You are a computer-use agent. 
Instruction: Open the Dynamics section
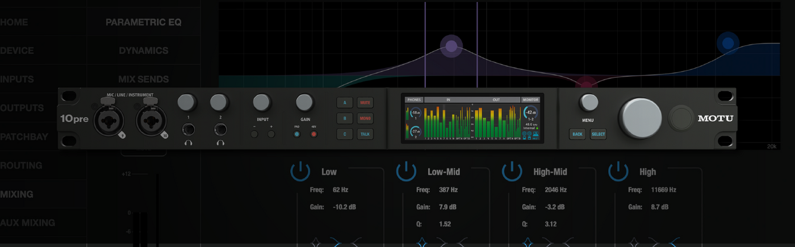(144, 51)
